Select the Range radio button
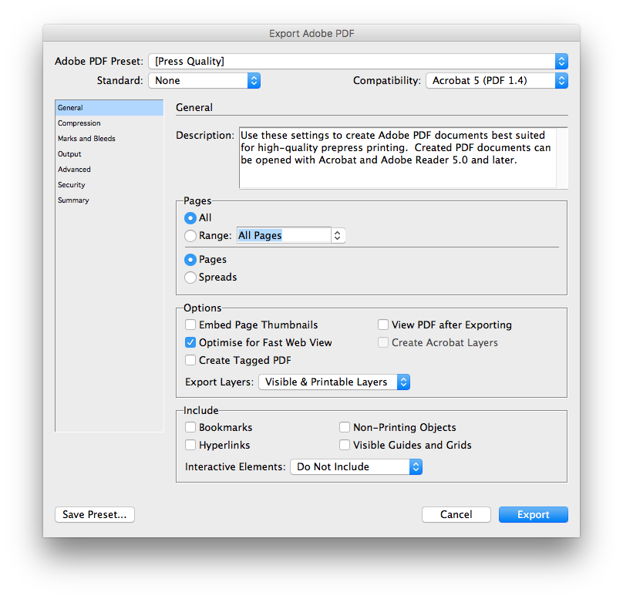The image size is (623, 599). (190, 236)
